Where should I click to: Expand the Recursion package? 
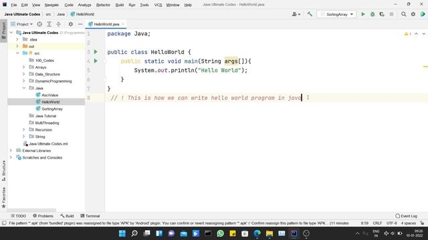click(x=24, y=129)
